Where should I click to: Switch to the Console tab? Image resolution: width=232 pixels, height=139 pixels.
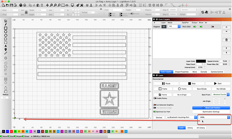click(204, 72)
